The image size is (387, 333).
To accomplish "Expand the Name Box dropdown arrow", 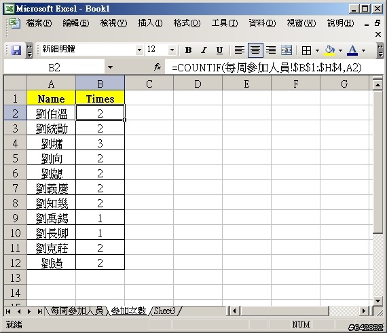I will coord(110,67).
